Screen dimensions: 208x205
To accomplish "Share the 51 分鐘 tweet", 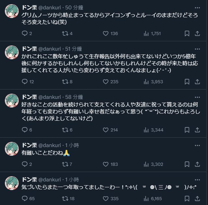I will point(197,82).
